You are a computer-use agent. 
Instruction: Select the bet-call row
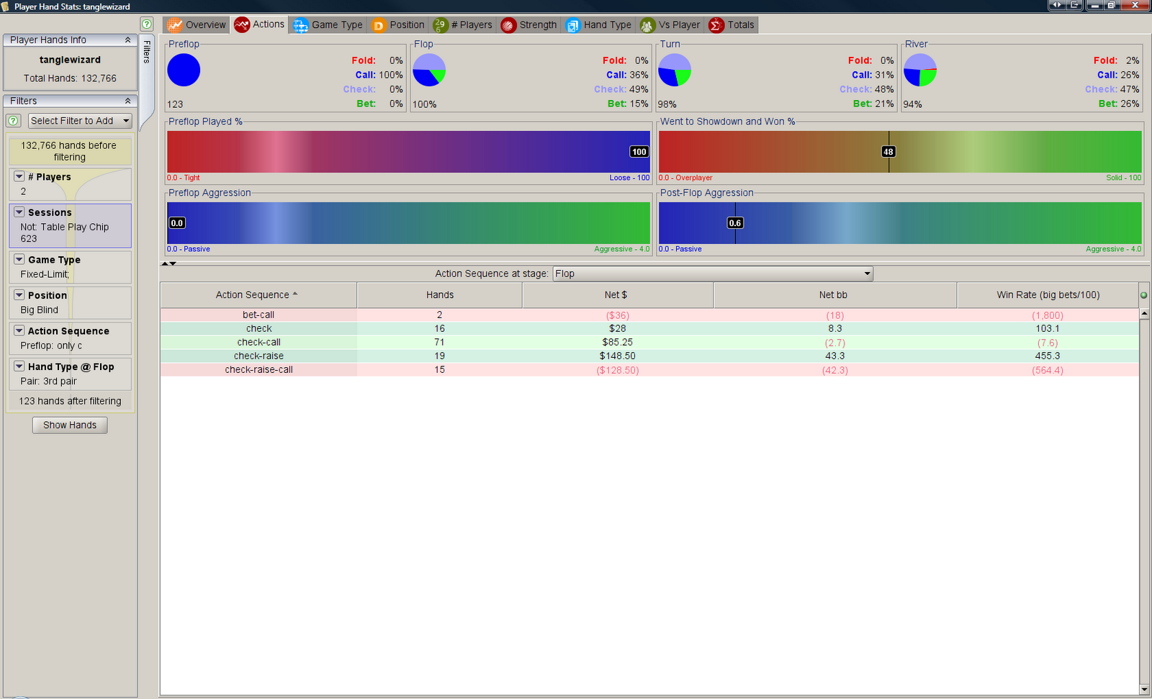pyautogui.click(x=649, y=315)
